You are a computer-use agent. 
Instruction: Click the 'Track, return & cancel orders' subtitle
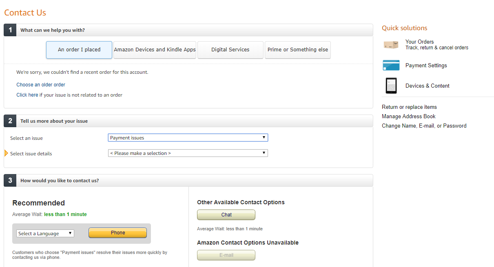tap(437, 48)
